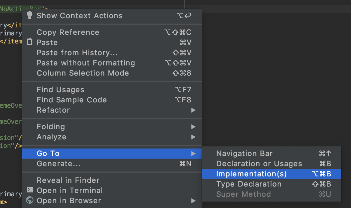Click Find Usages menu entry
This screenshot has width=351, height=208.
pyautogui.click(x=60, y=90)
